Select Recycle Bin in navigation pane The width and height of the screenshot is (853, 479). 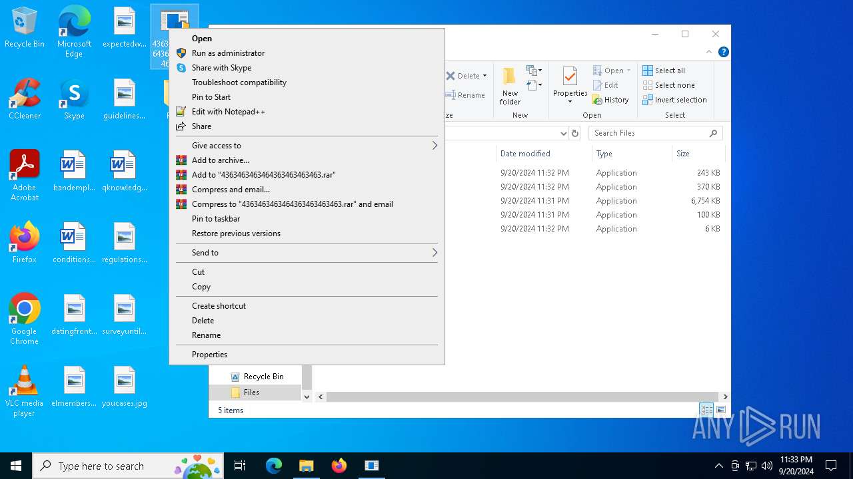pyautogui.click(x=257, y=377)
